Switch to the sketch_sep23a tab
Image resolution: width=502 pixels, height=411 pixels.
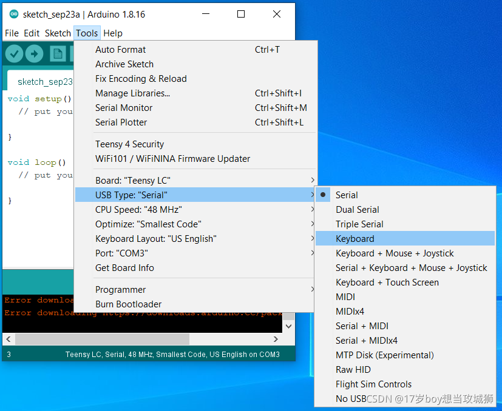pyautogui.click(x=41, y=82)
